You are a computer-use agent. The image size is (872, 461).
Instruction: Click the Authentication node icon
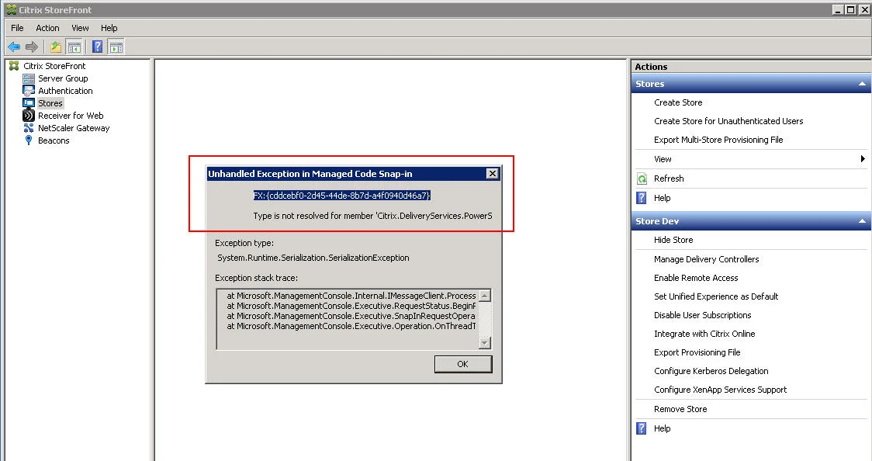click(x=29, y=91)
